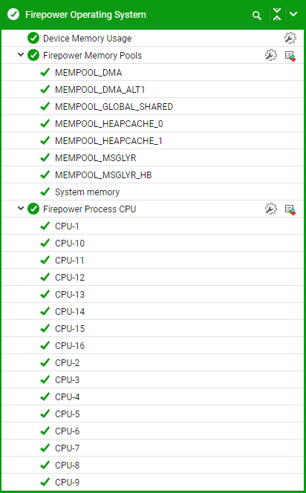
Task: Open settings wrench for Device Memory Usage
Action: point(290,38)
